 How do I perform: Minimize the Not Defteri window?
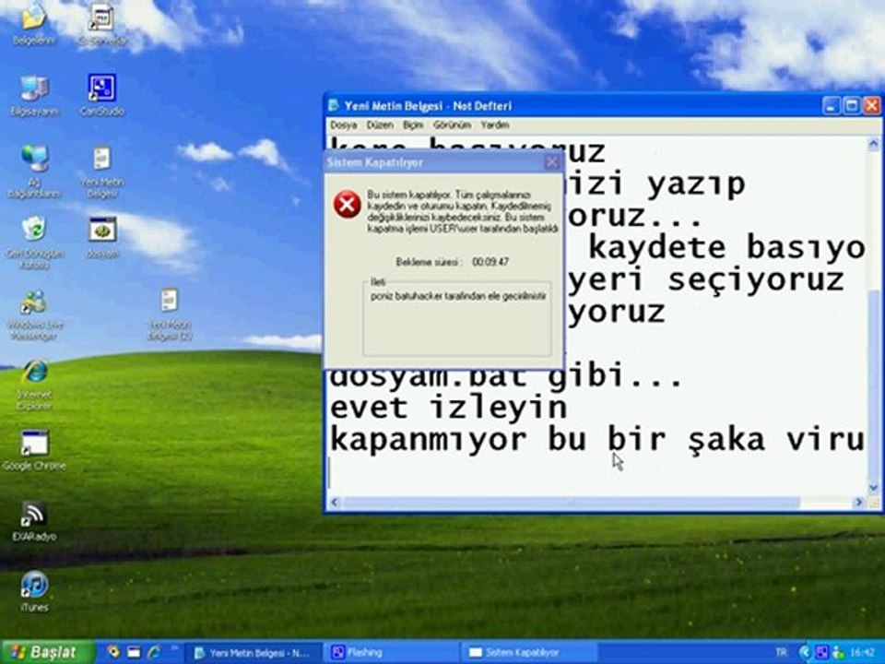click(831, 105)
